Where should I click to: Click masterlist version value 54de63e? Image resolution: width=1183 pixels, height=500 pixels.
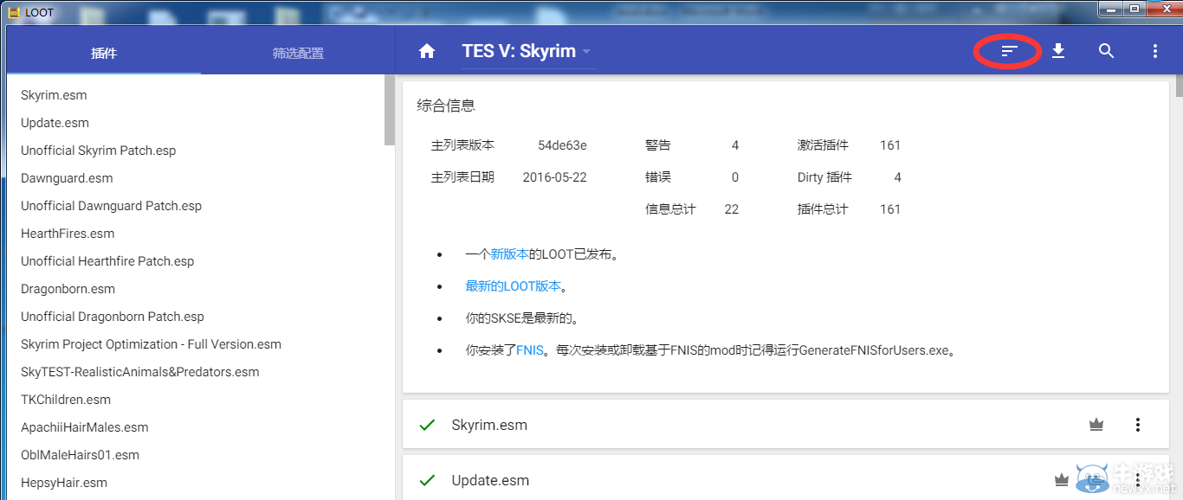(562, 145)
